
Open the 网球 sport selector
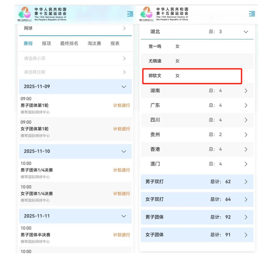pyautogui.click(x=75, y=28)
